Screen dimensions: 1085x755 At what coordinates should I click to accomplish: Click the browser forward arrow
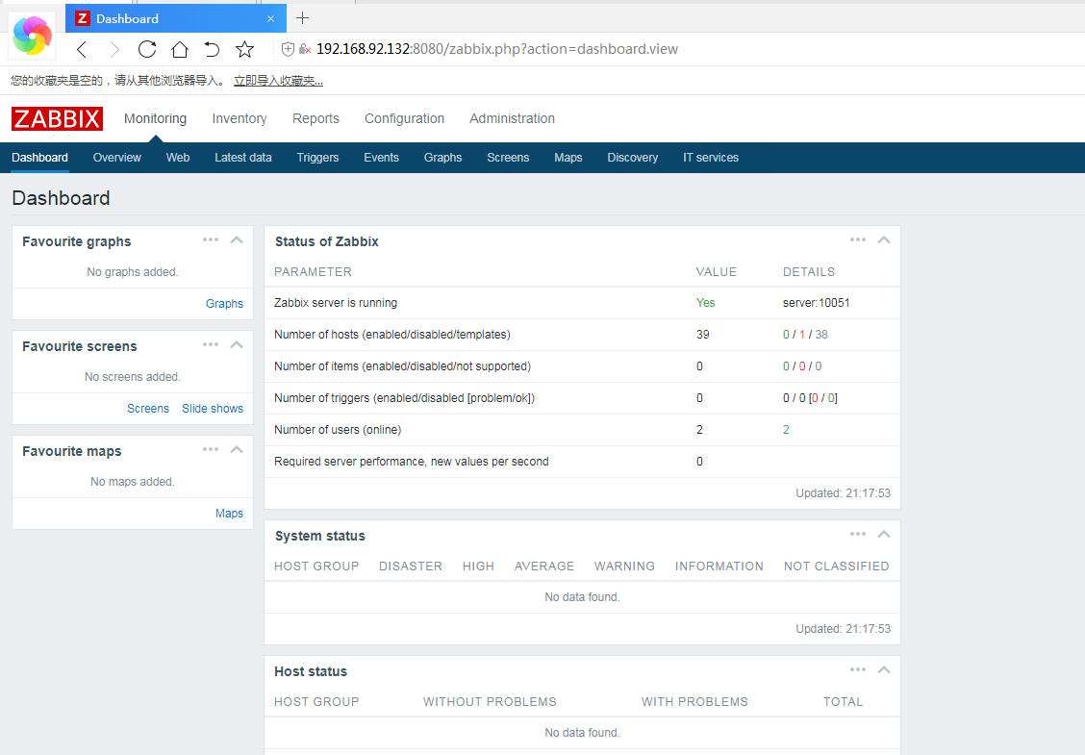pyautogui.click(x=114, y=49)
